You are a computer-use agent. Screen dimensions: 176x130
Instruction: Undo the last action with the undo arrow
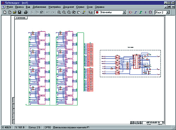tap(48, 12)
